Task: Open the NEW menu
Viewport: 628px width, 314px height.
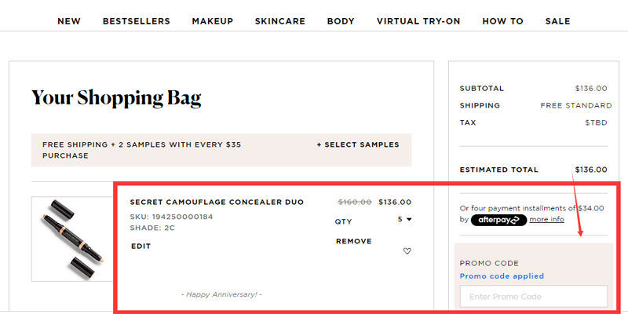Action: click(x=69, y=21)
